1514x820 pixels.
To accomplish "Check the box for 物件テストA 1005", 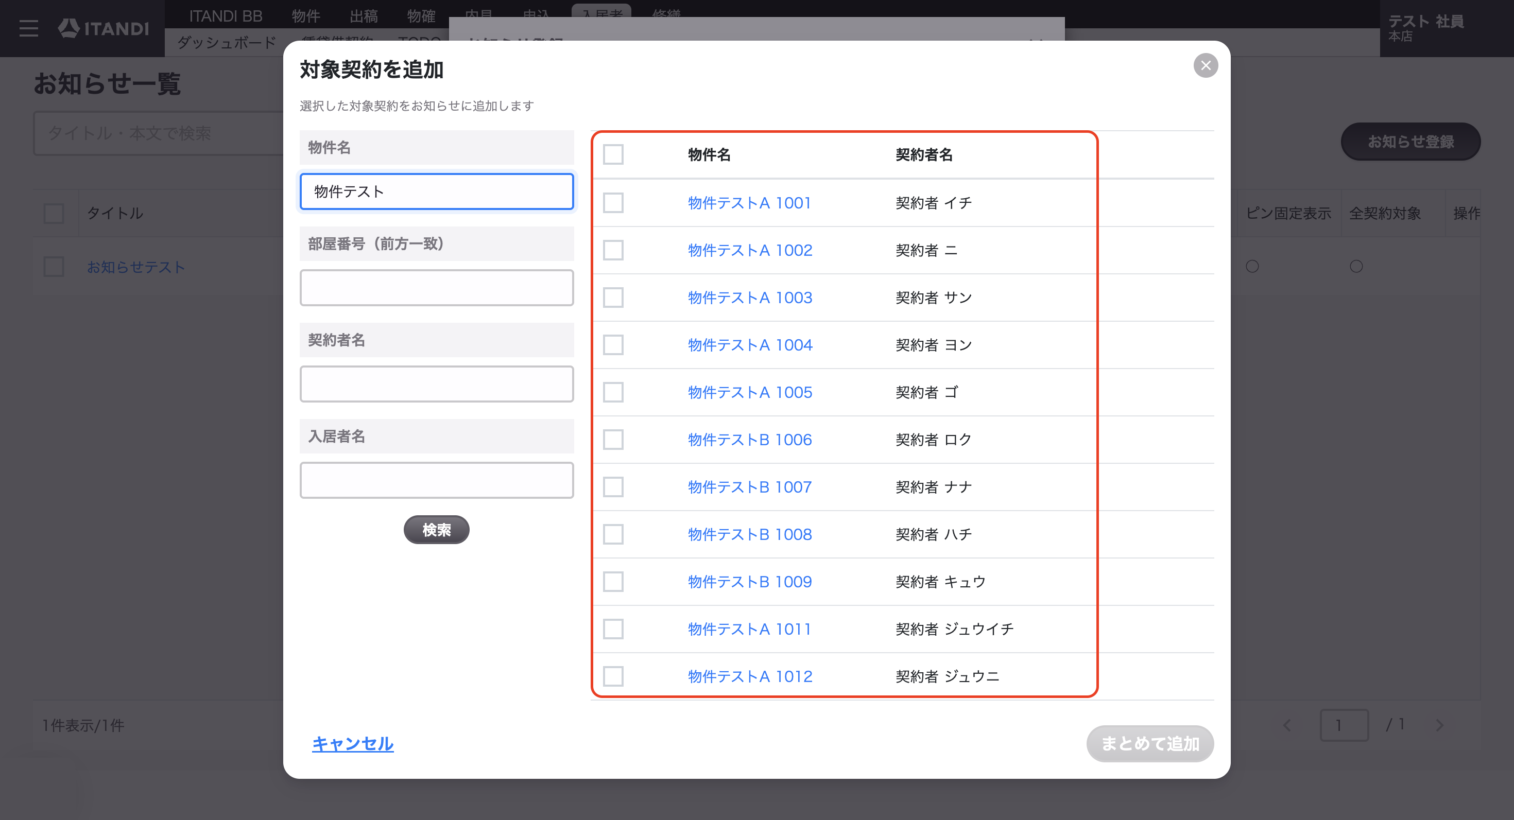I will coord(613,392).
